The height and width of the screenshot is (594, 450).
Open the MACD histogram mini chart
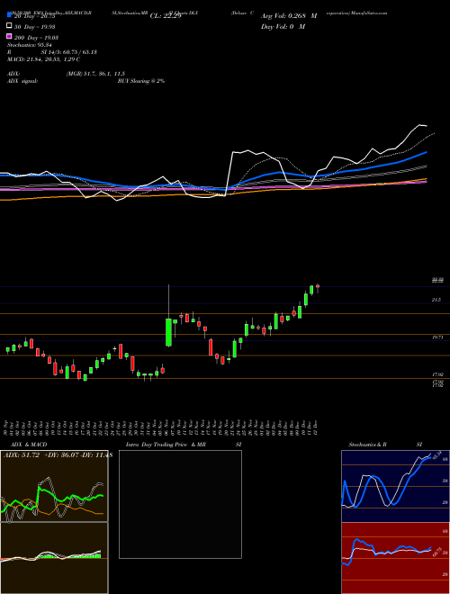coord(54,558)
